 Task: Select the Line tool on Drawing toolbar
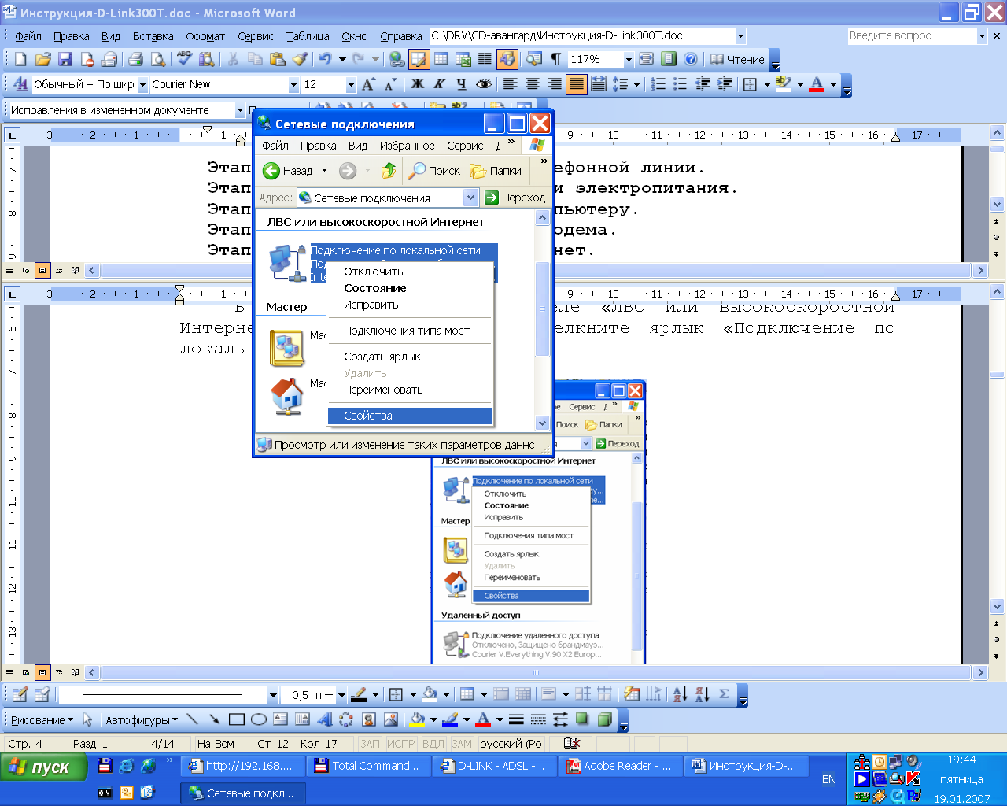193,719
